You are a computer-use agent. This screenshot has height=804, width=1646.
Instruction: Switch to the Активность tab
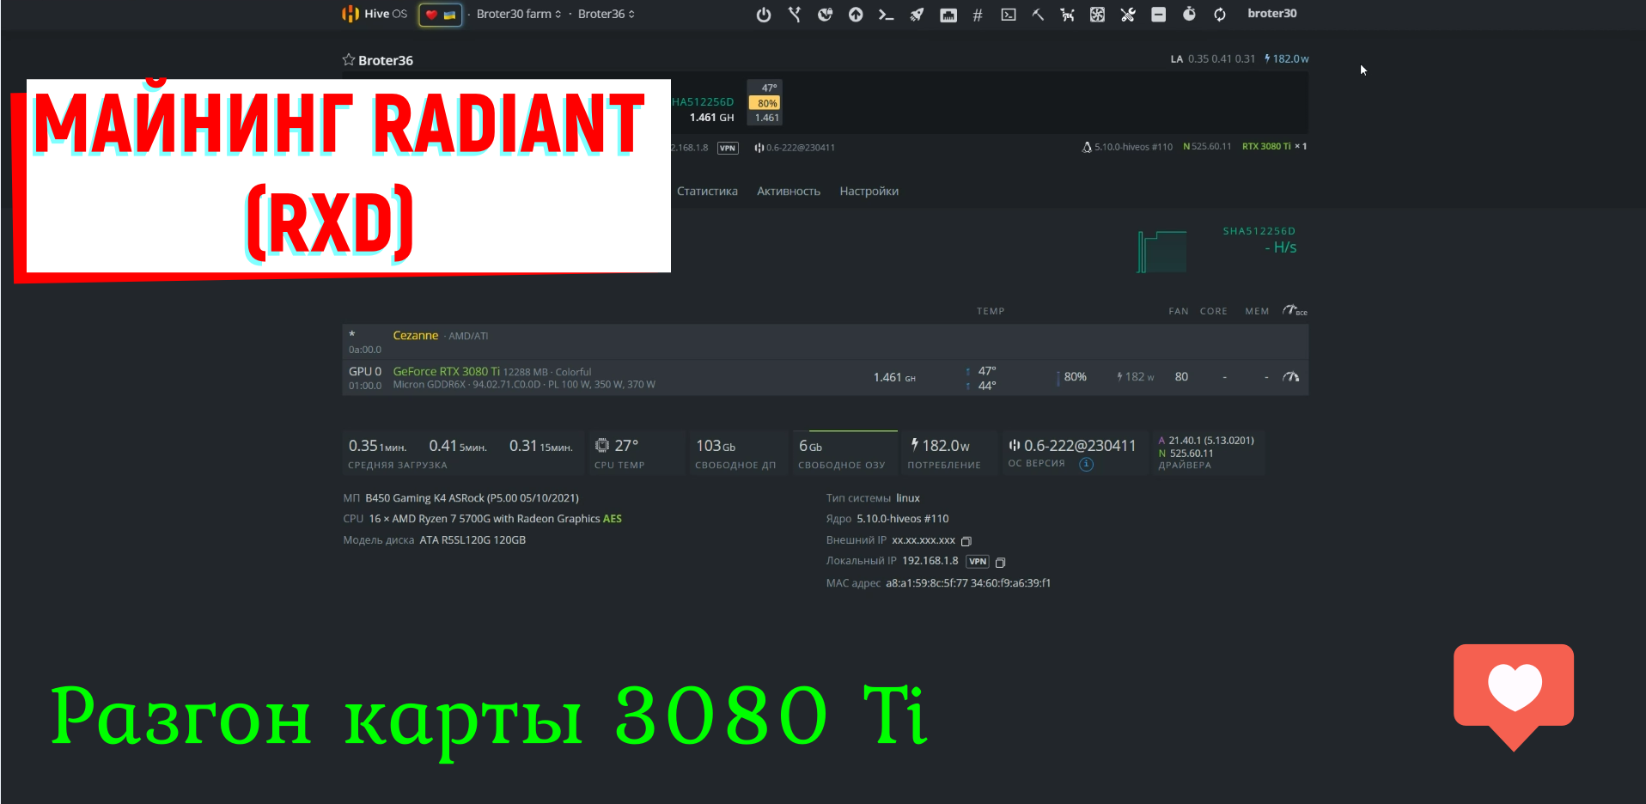[x=789, y=192]
